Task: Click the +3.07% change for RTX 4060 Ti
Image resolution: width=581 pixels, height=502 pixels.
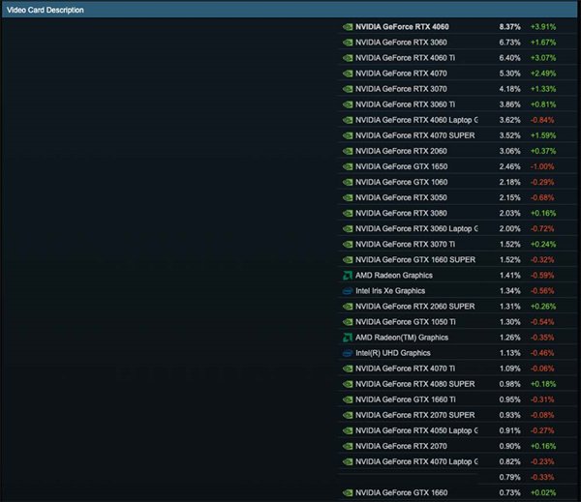Action: (543, 58)
